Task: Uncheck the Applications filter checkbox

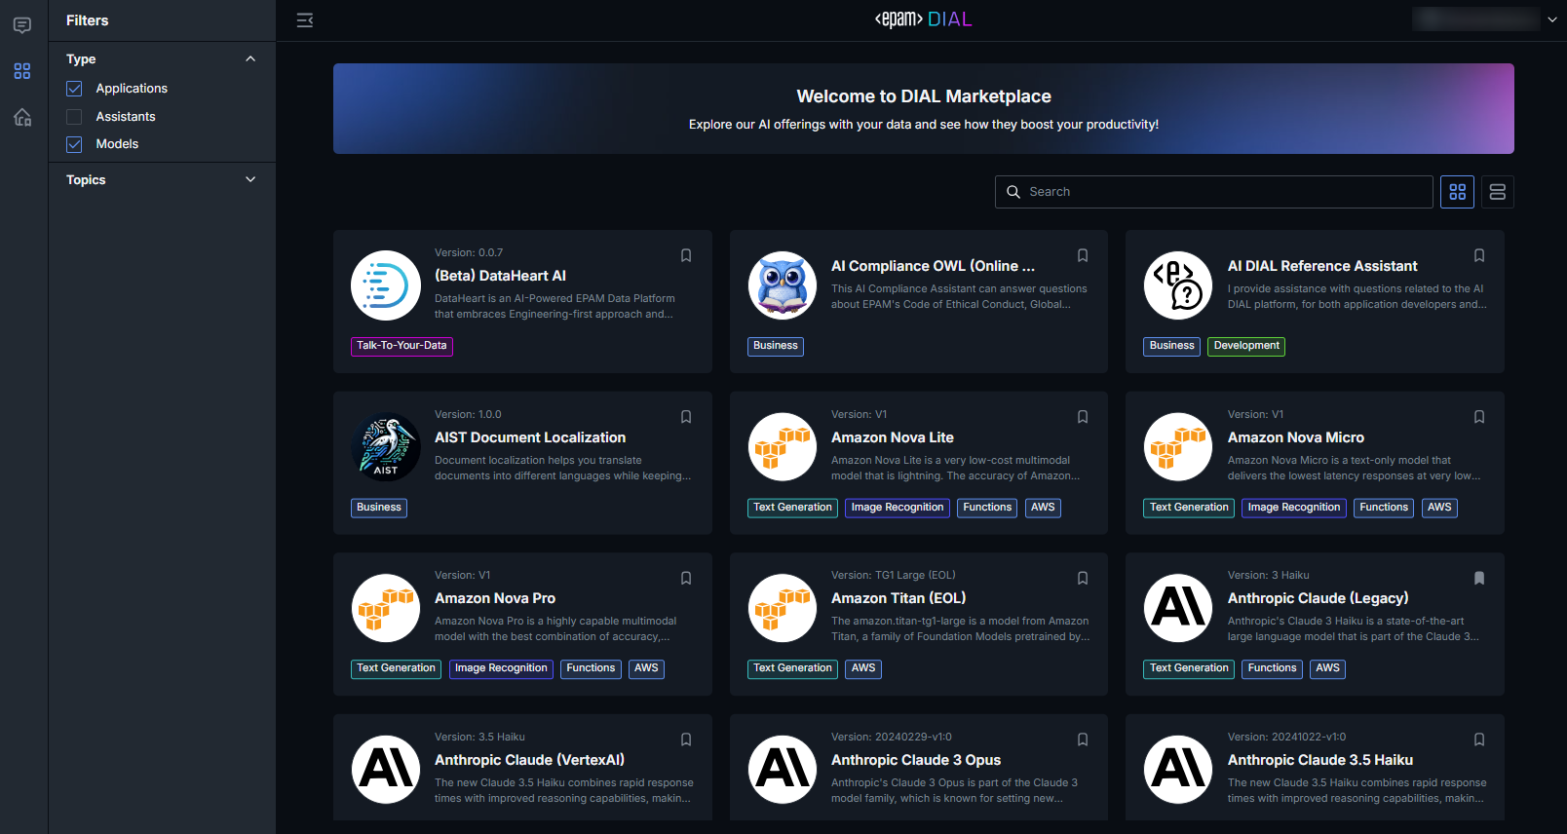Action: [74, 89]
